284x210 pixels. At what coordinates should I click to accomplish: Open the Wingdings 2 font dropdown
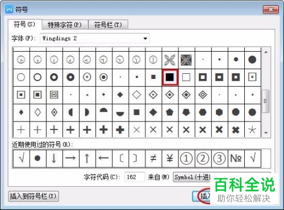[x=95, y=39]
